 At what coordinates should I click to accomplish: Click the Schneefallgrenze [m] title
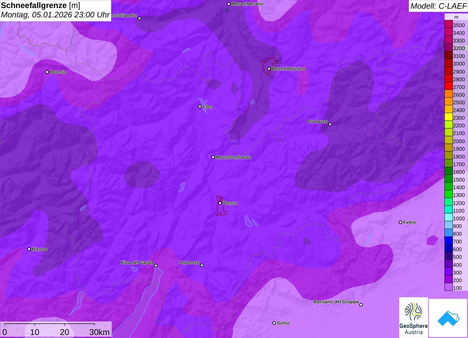tap(40, 5)
